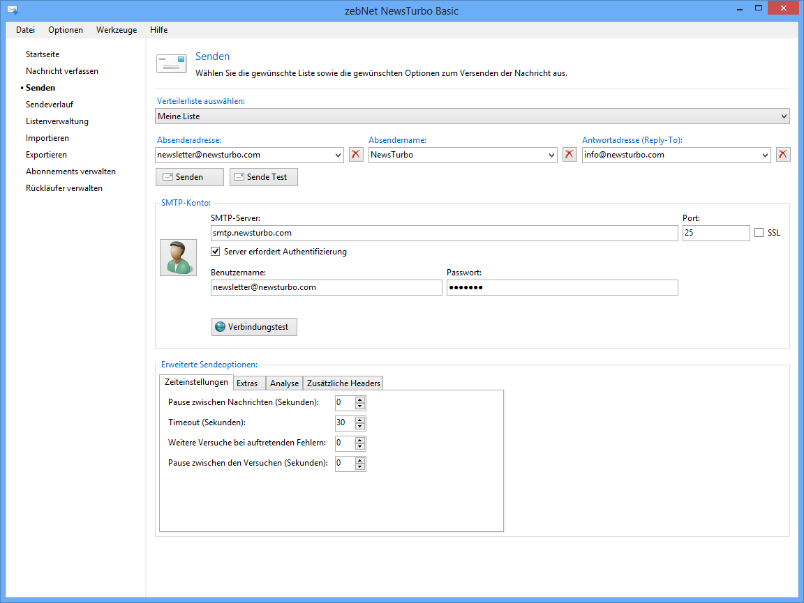Expand the Absenderadresse dropdown arrow
This screenshot has height=603, width=804.
338,155
